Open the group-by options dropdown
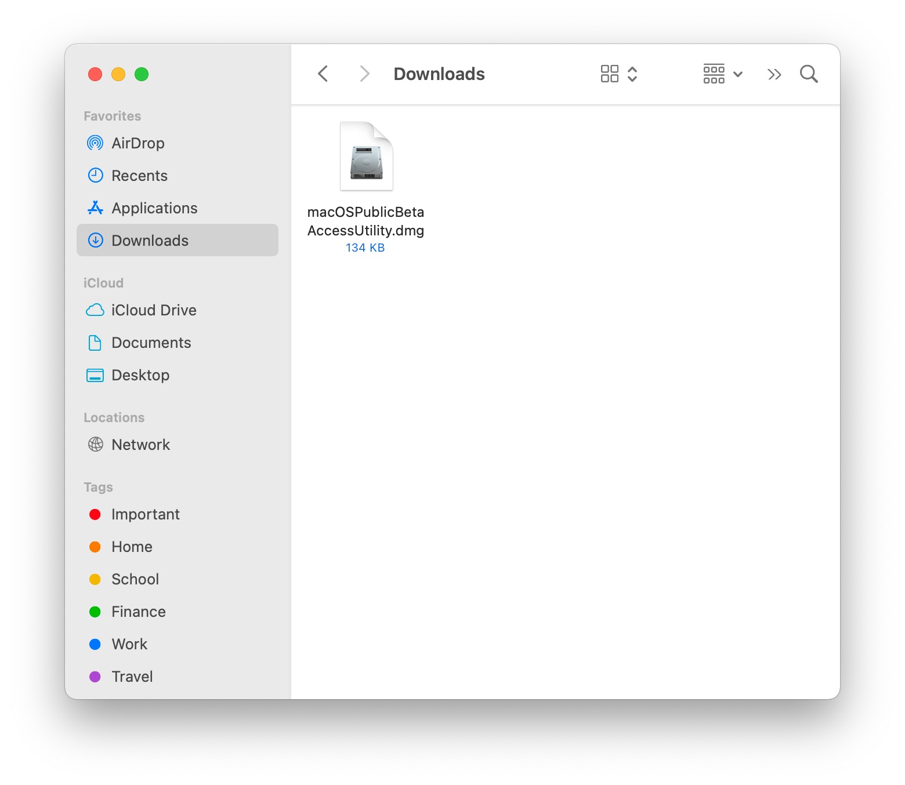 pyautogui.click(x=723, y=74)
